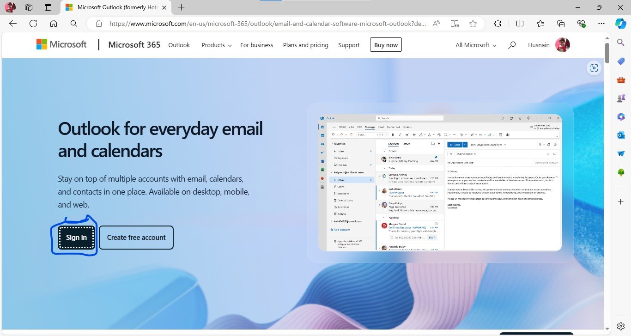Open the Outlook sidebar app icon

click(x=621, y=135)
